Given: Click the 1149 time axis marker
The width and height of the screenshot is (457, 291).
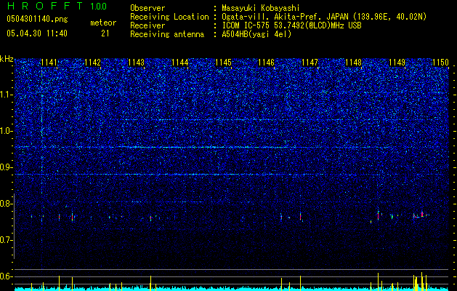Looking at the screenshot, I should (397, 63).
